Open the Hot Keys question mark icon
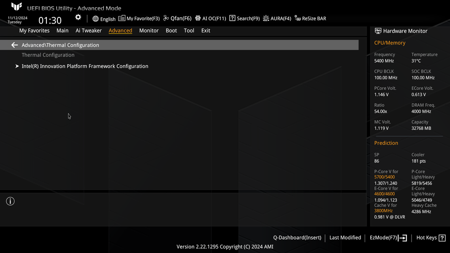The image size is (450, 253). (442, 238)
